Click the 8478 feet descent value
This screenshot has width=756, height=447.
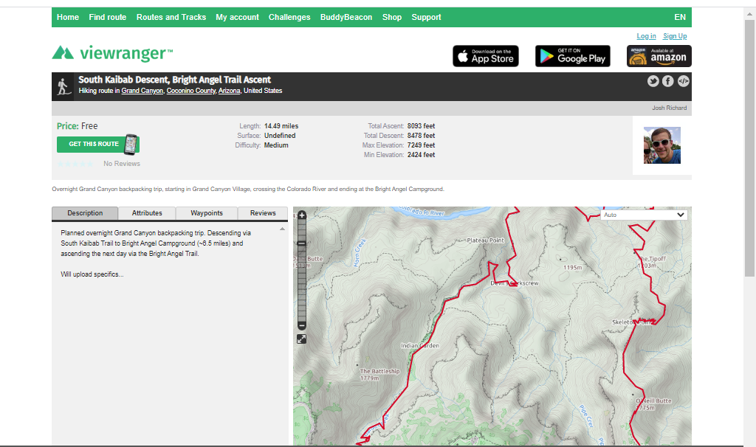pos(421,136)
